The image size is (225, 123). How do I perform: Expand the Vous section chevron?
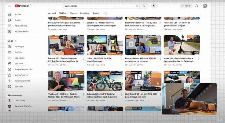(x=15, y=41)
